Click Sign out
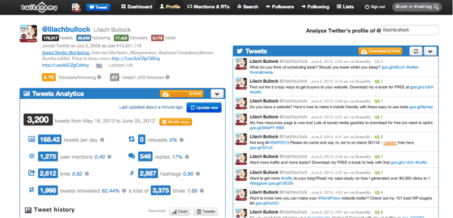Viewport: 453px width, 218px height. tap(375, 7)
